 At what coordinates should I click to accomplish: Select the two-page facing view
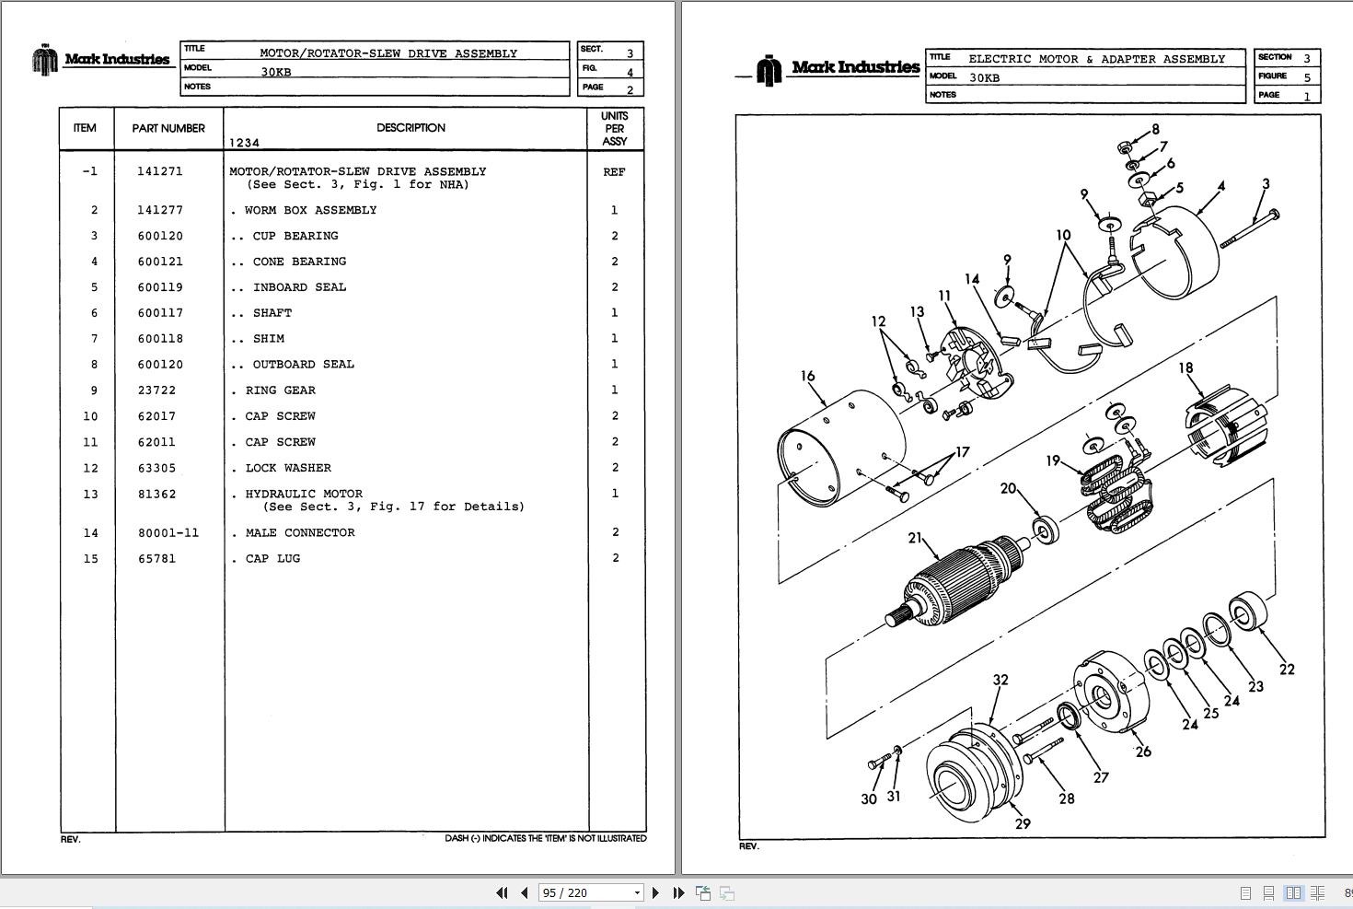click(1293, 893)
